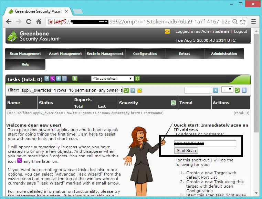Screen dimensions: 262x199
Task: Click green refresh icon near filter dropdown
Action: (x=237, y=90)
